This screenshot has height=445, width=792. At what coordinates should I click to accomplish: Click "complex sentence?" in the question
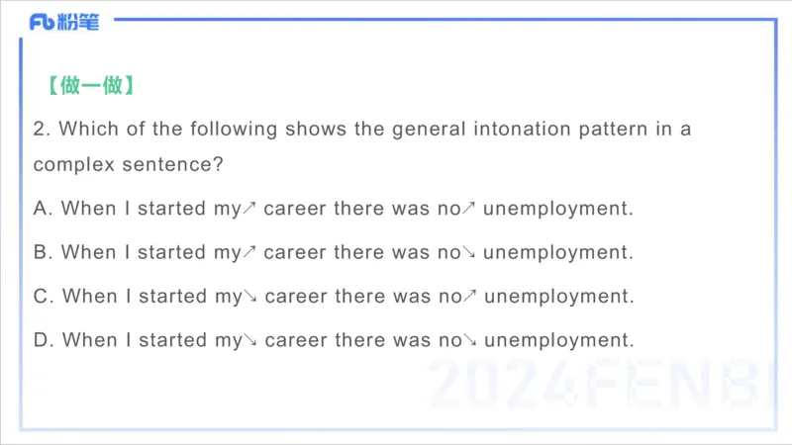pyautogui.click(x=128, y=164)
